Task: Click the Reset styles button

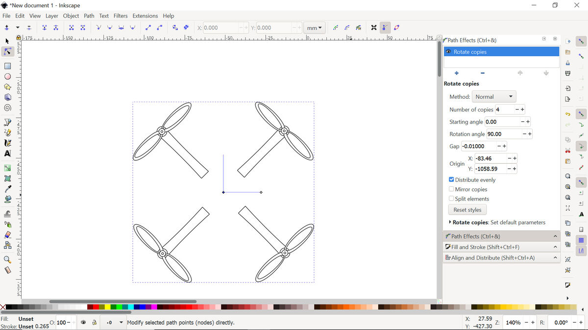Action: pyautogui.click(x=467, y=210)
